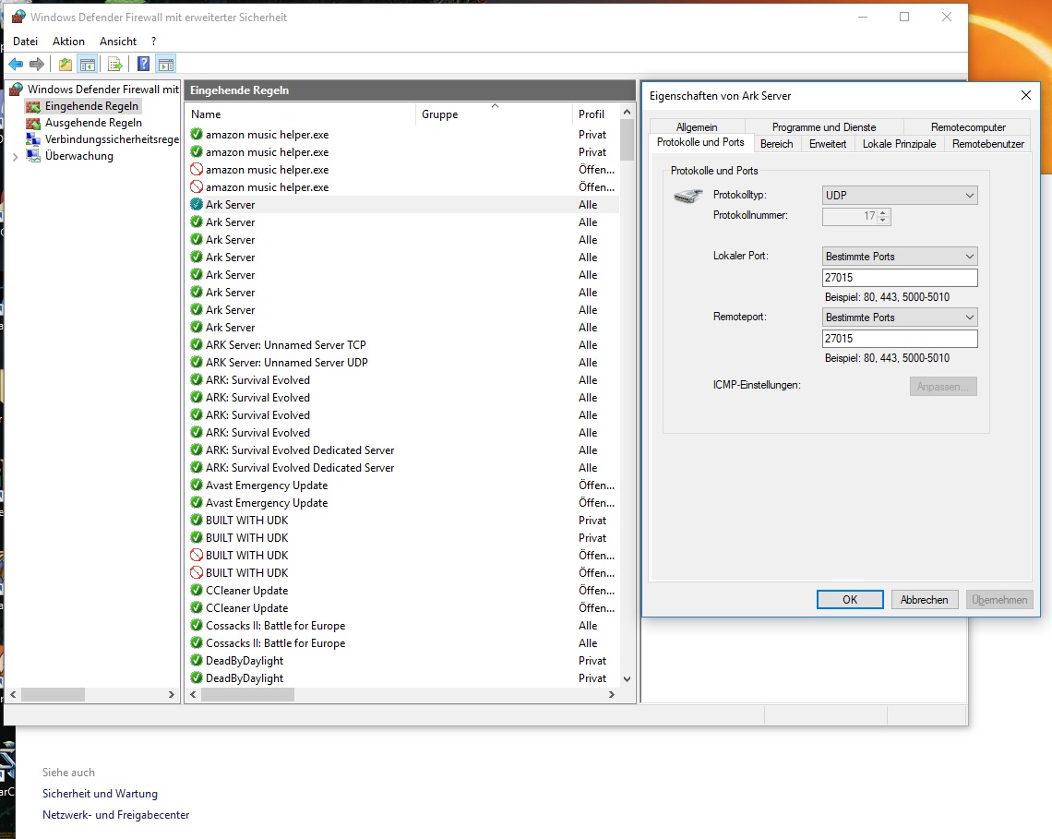Close the Eigenschaften von Ark Server dialog
The image size is (1052, 839).
(1026, 95)
